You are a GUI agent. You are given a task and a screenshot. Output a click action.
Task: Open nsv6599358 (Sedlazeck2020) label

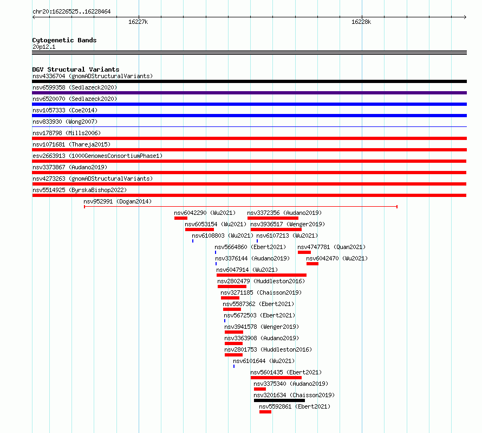point(75,87)
